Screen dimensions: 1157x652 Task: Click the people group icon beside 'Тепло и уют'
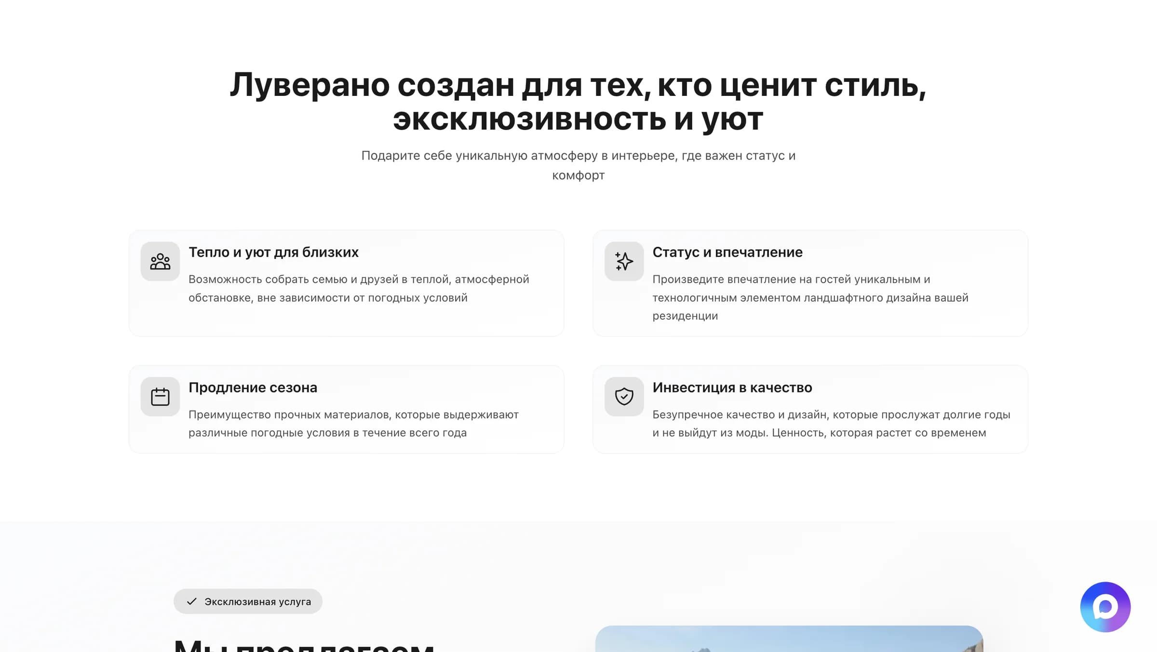(x=160, y=261)
